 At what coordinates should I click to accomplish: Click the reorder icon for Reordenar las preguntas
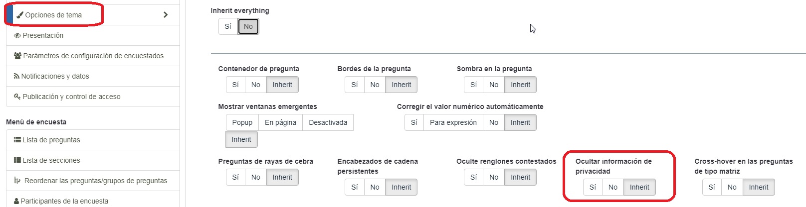point(18,181)
